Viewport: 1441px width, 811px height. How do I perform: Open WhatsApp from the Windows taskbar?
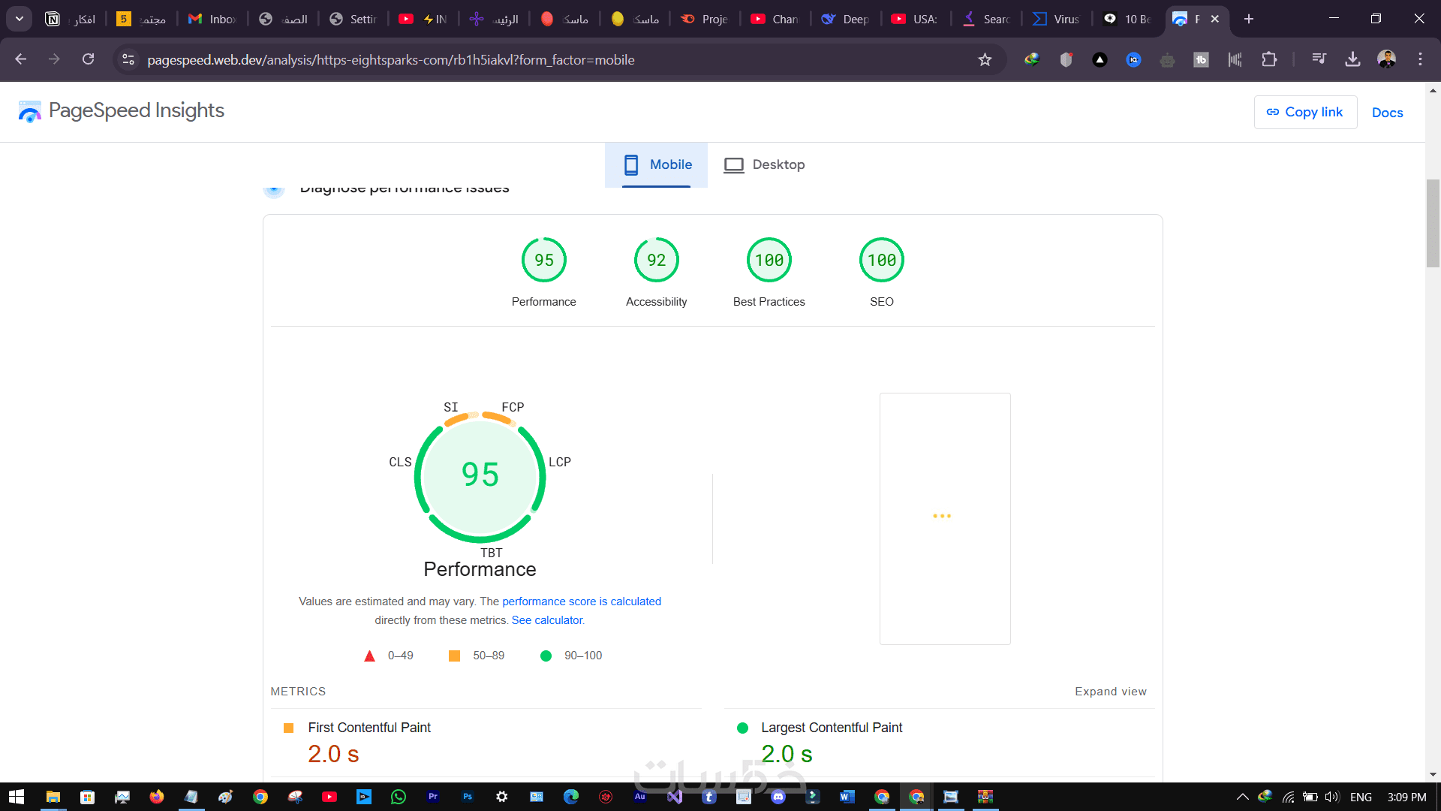click(x=399, y=797)
